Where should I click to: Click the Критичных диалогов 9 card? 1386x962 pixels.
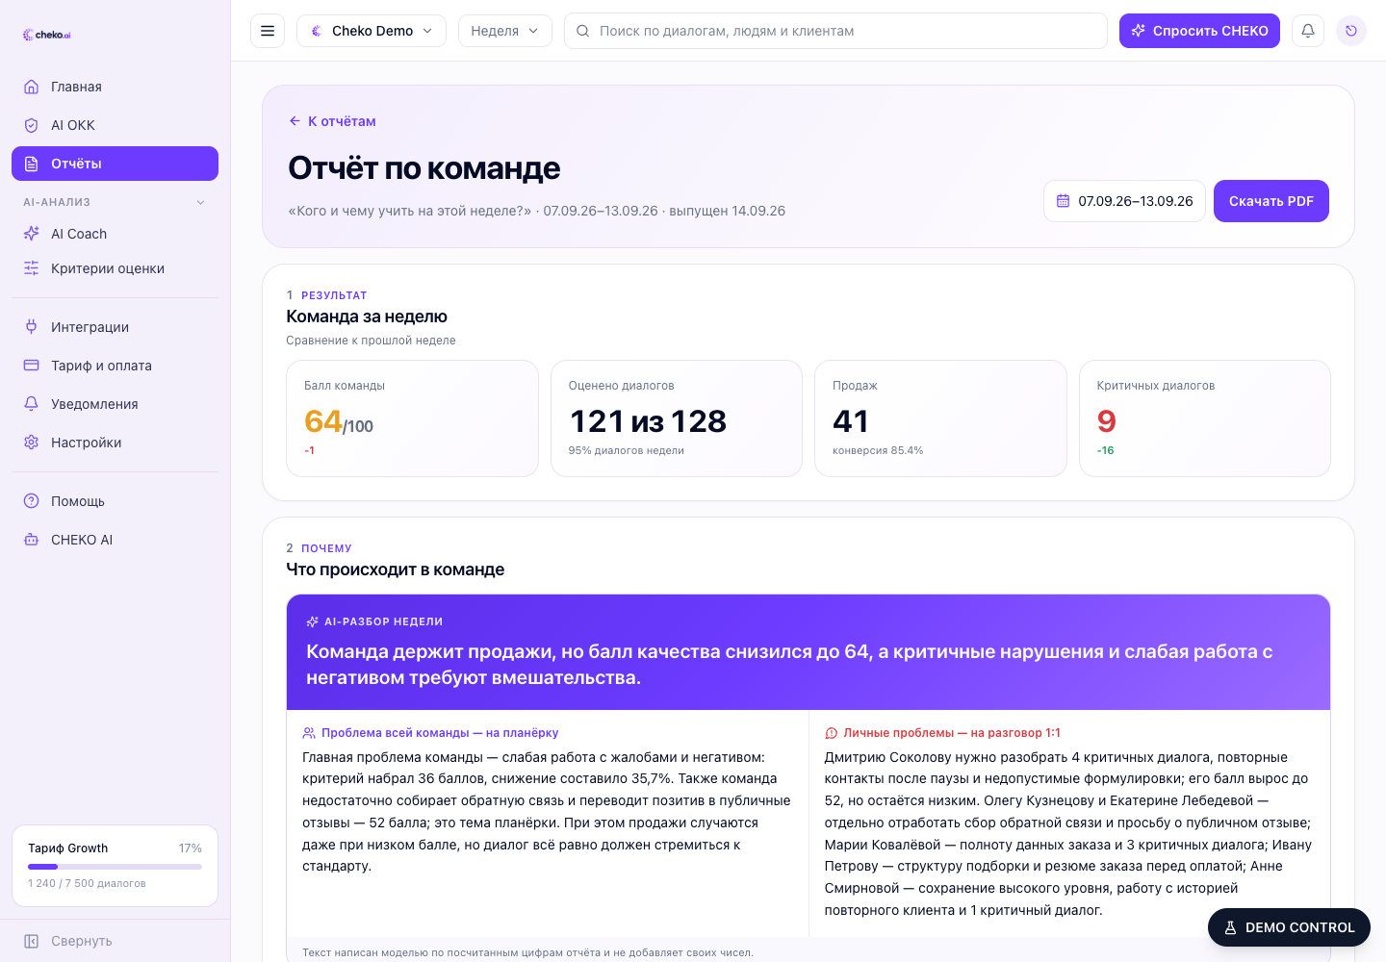[1205, 418]
